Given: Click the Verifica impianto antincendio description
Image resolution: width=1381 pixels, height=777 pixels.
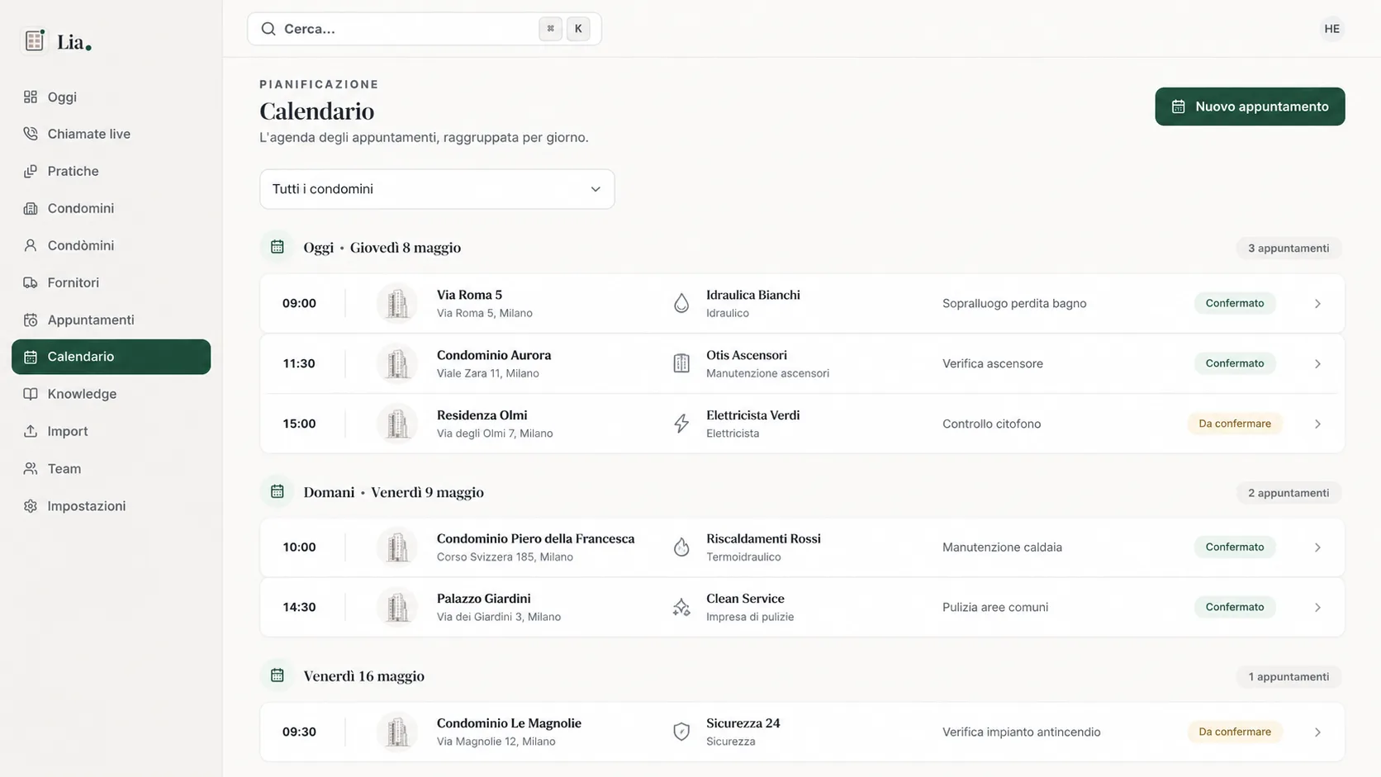Looking at the screenshot, I should click(1022, 732).
